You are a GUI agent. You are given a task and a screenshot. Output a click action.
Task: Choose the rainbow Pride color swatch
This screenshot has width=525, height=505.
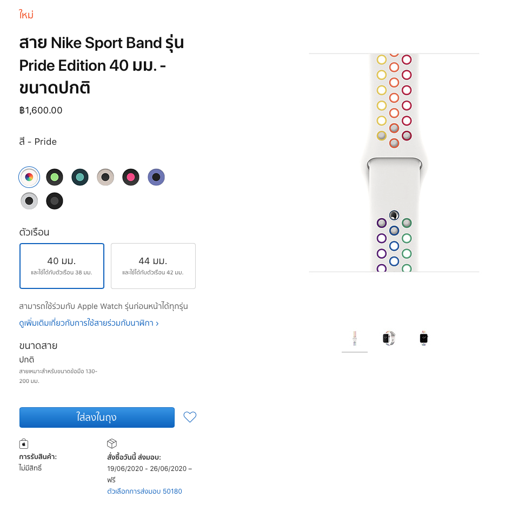pyautogui.click(x=29, y=177)
